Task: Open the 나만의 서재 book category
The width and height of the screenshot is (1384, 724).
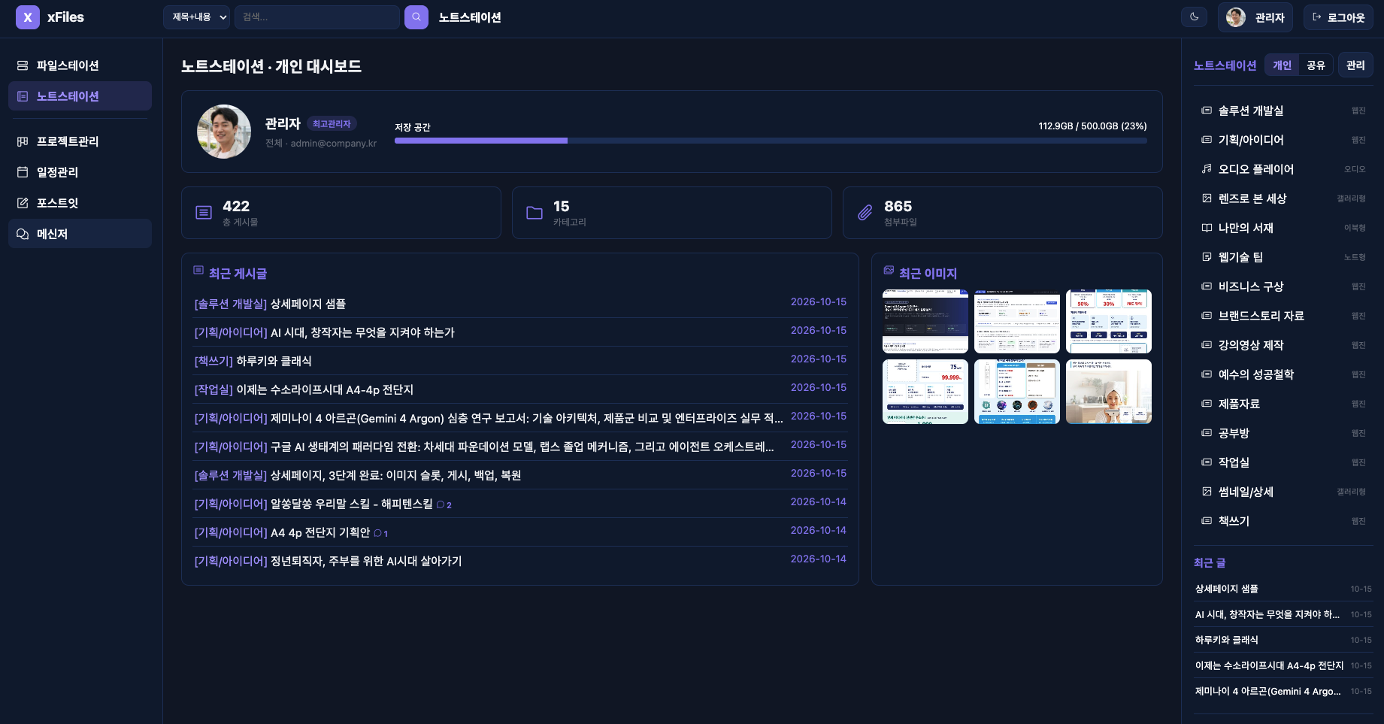Action: (x=1283, y=228)
